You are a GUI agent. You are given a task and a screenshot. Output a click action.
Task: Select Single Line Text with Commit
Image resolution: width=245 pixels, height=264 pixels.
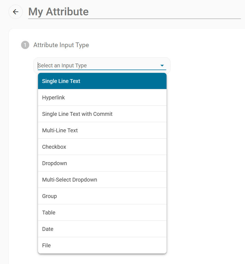click(102, 114)
